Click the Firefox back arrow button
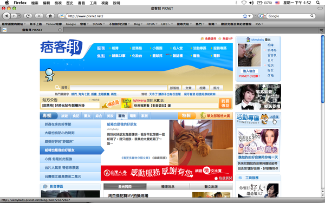The height and width of the screenshot is (203, 325). [x=6, y=16]
